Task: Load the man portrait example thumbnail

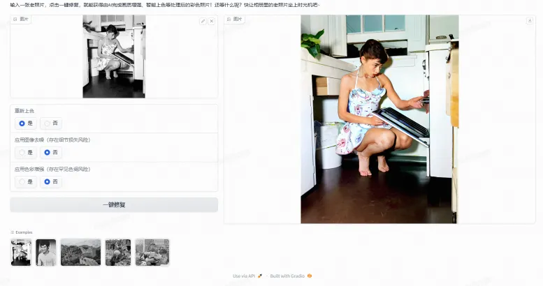Action: tap(46, 253)
